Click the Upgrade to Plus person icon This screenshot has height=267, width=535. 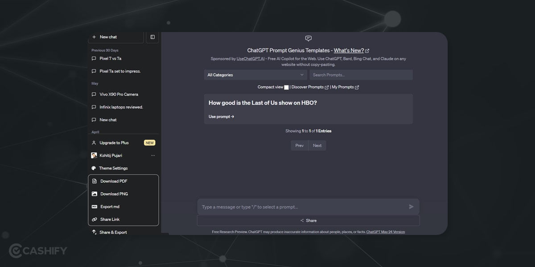(94, 143)
